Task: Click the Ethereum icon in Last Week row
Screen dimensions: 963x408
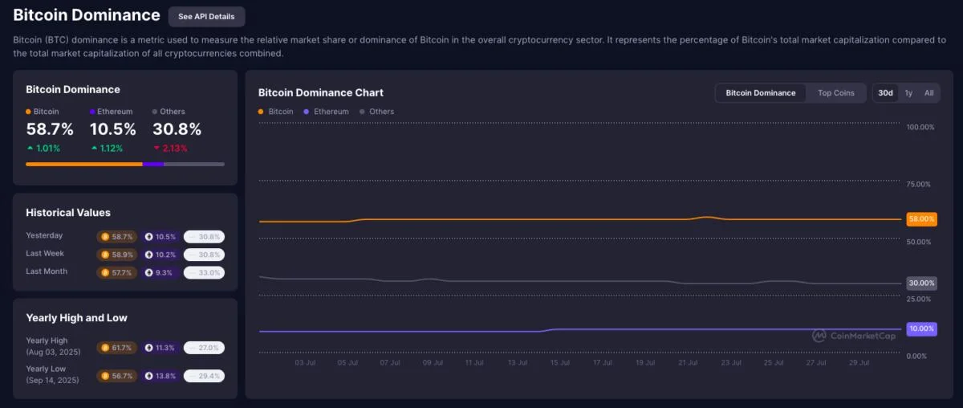Action: [x=149, y=255]
